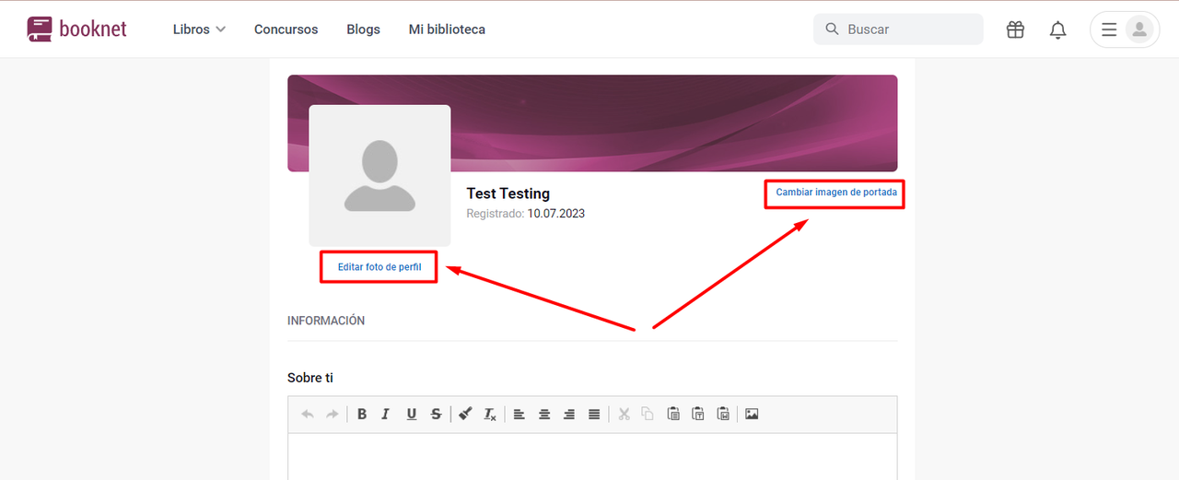Insert an image in editor
This screenshot has width=1179, height=480.
point(752,415)
